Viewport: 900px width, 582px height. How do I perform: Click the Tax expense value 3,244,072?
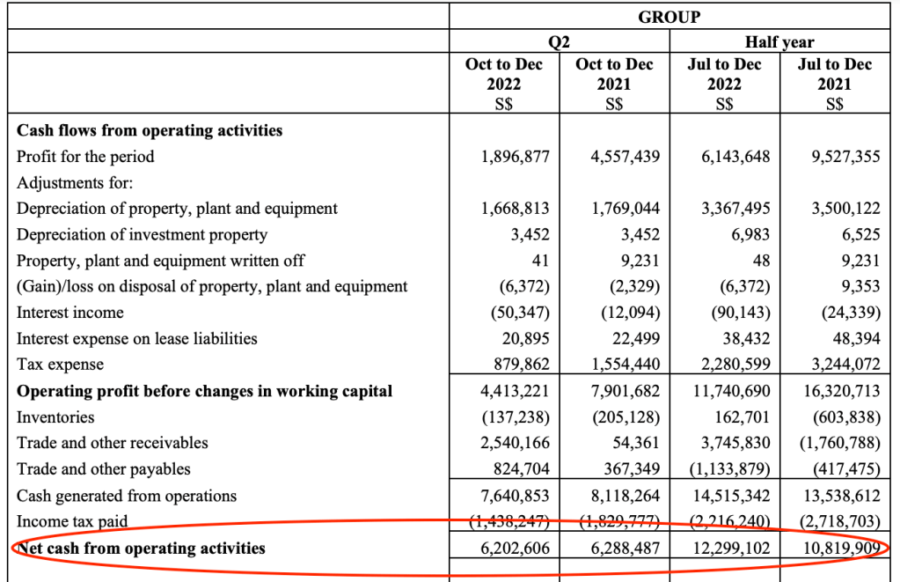point(844,365)
